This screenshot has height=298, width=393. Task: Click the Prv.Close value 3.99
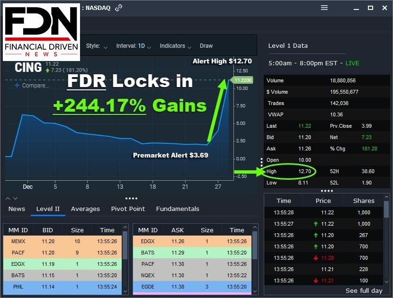tap(366, 126)
